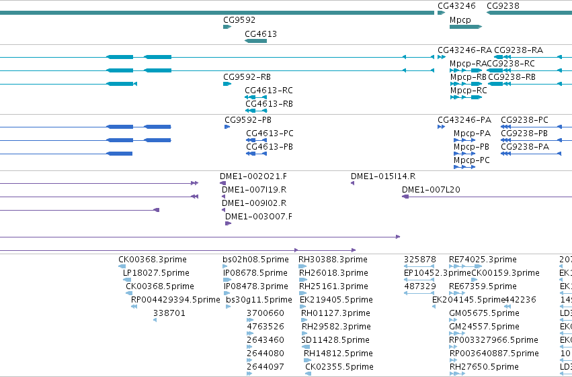Select protein Mpcp-PA

coord(472,133)
